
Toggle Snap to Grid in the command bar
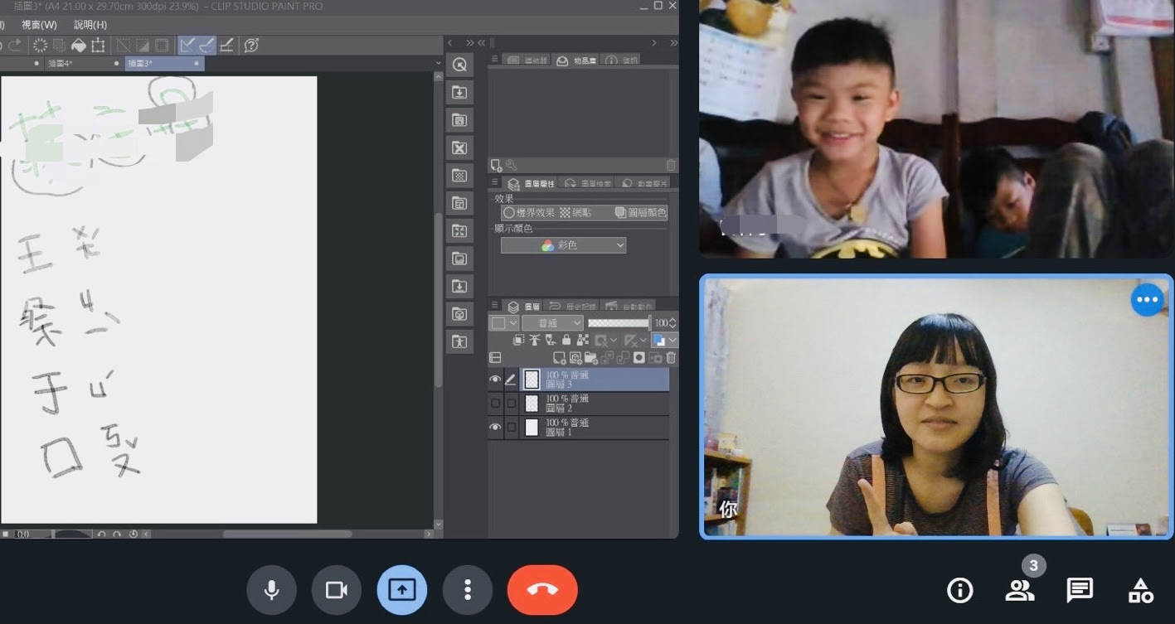[x=226, y=45]
